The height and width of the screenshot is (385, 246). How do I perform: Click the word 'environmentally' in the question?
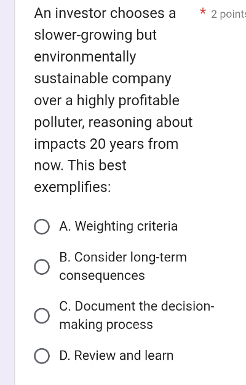[x=85, y=57]
